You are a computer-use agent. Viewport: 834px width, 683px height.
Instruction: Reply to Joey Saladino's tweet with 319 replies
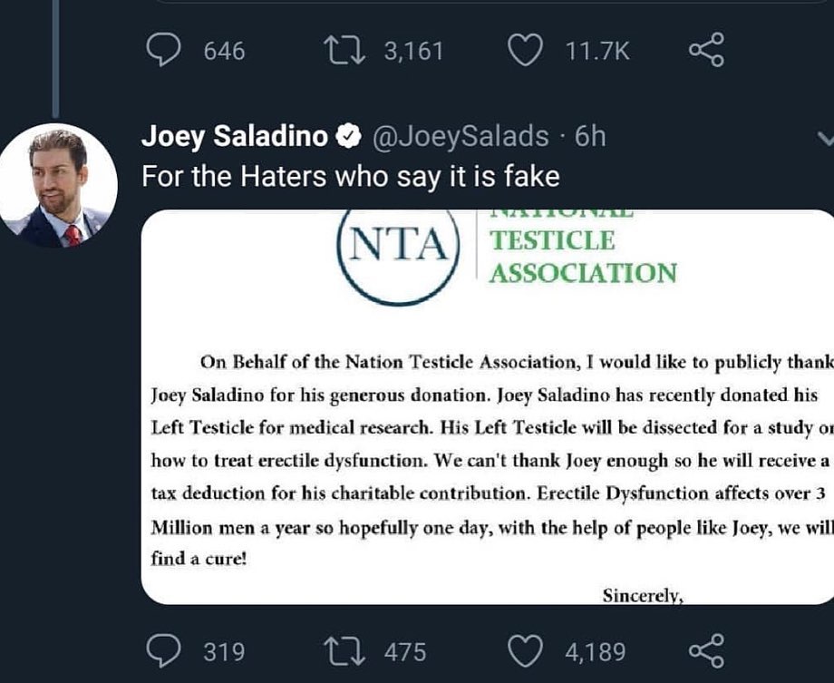pos(163,650)
